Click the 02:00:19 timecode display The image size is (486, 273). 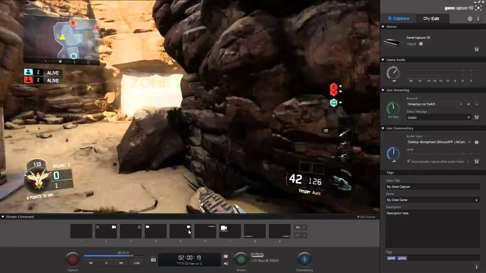pyautogui.click(x=189, y=257)
